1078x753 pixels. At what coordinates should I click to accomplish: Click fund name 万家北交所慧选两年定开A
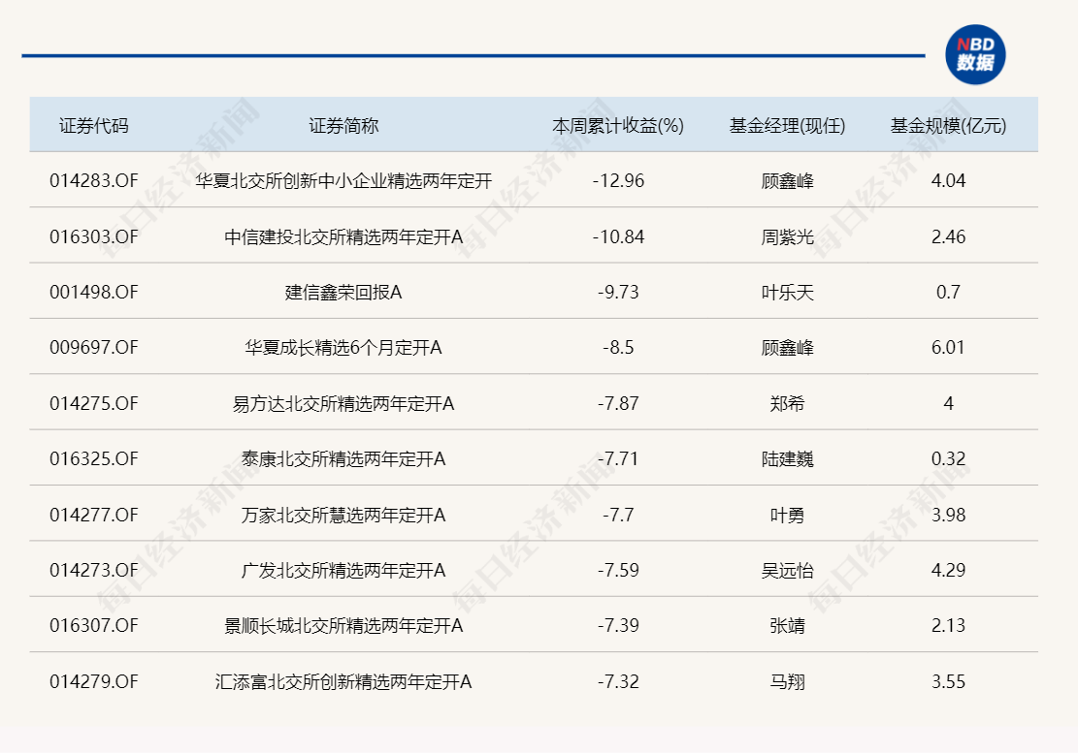click(x=343, y=515)
